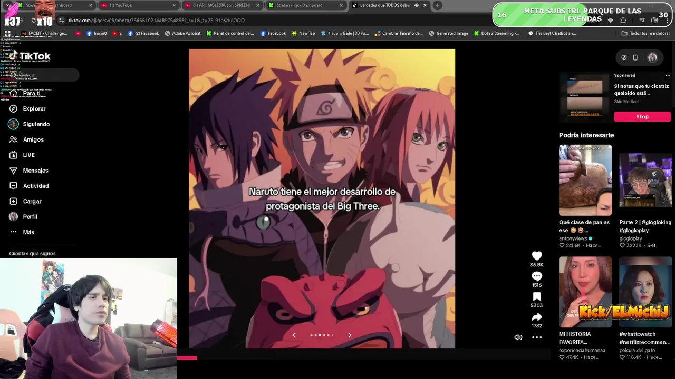The width and height of the screenshot is (675, 379).
Task: Click the TikTok logo
Action: coord(31,56)
